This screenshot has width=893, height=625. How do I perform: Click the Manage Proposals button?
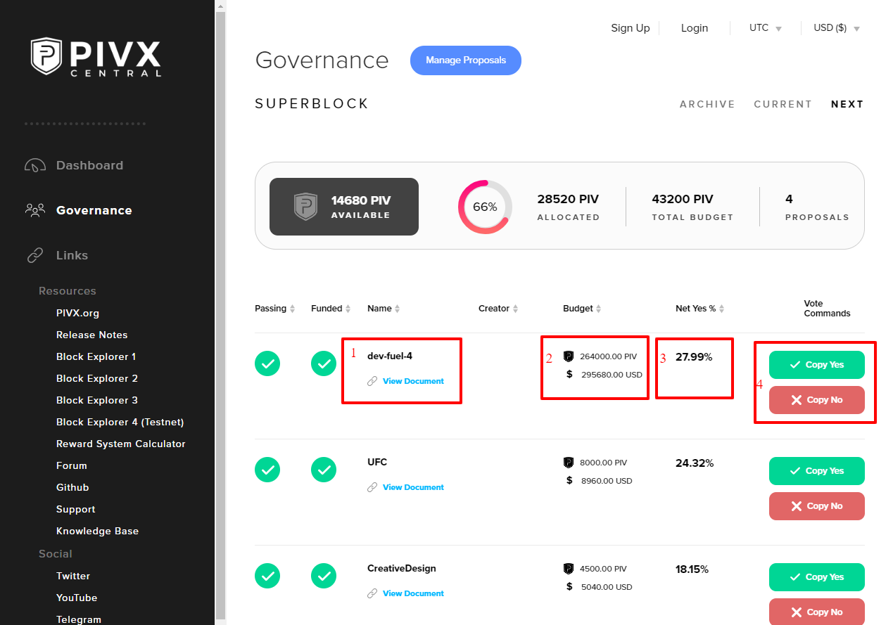(466, 60)
